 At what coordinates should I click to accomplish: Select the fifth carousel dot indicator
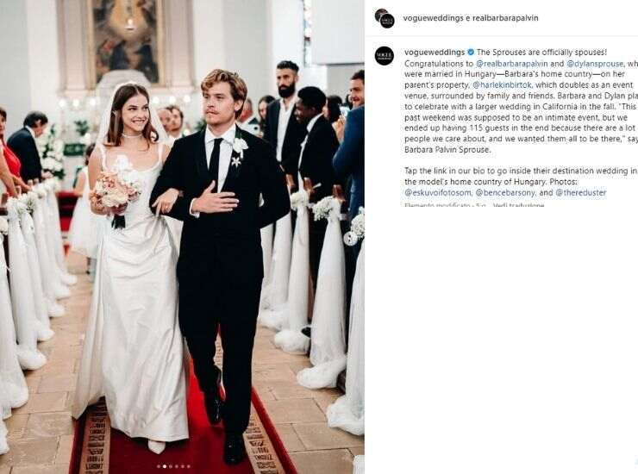[x=183, y=466]
